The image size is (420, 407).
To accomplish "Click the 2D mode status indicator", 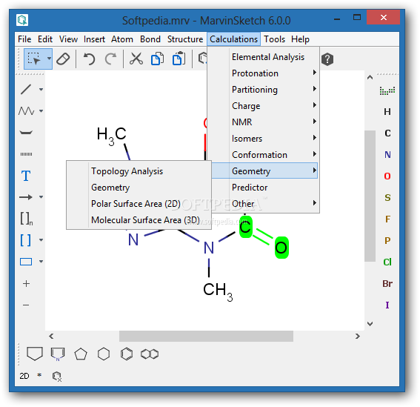I will click(x=24, y=376).
